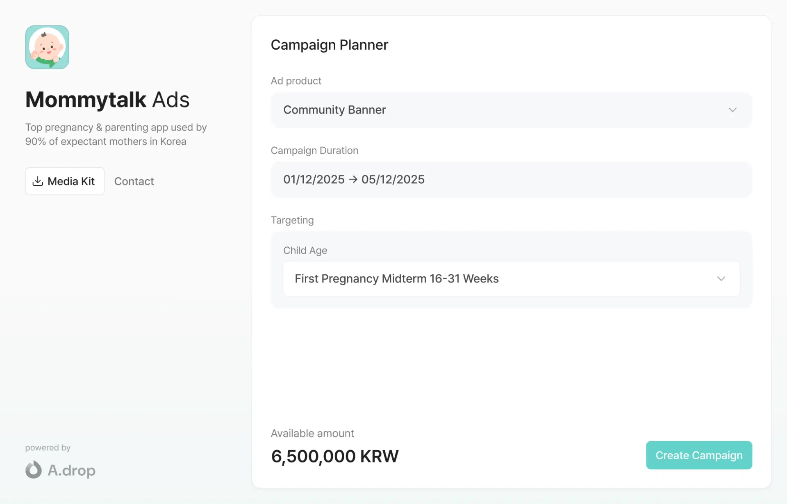Click the Targeting label
The width and height of the screenshot is (787, 504).
tap(292, 220)
